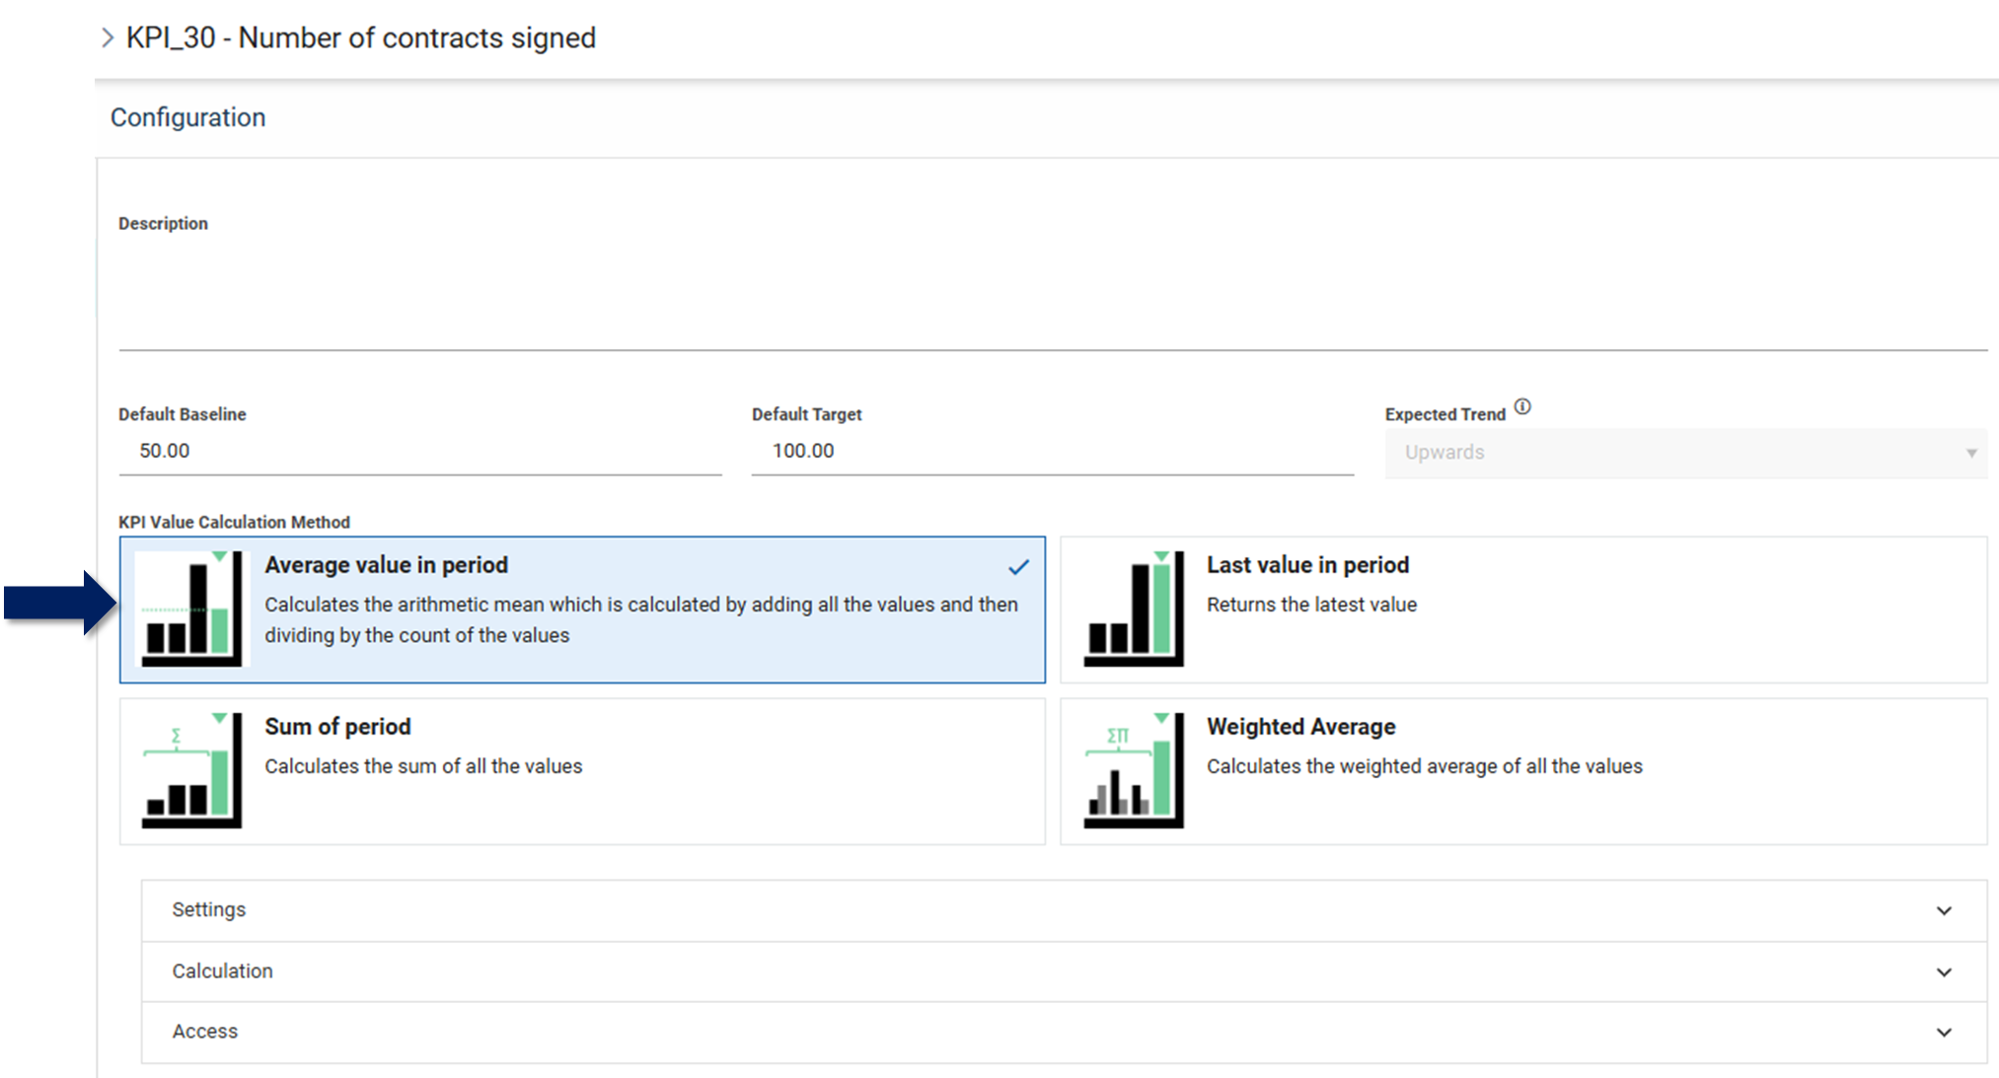The image size is (1999, 1078).
Task: Click the Default Target value field
Action: tap(1052, 451)
